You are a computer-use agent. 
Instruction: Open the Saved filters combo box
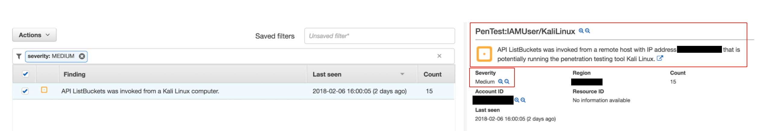pos(379,36)
